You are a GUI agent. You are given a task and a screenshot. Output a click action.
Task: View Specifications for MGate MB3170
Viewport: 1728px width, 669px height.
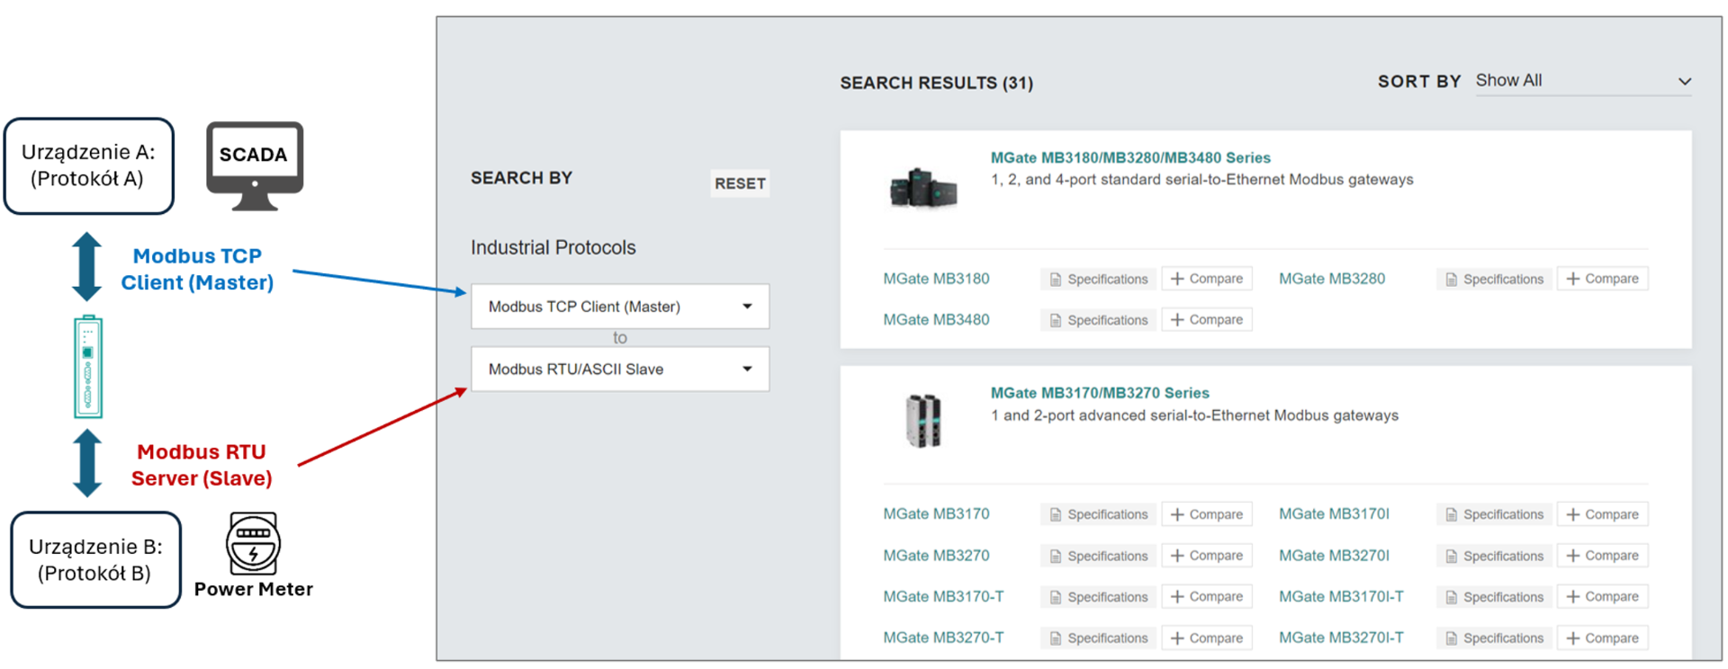(1098, 514)
